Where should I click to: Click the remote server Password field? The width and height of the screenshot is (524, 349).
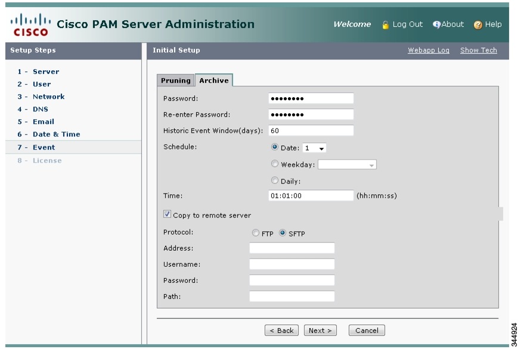pos(292,280)
